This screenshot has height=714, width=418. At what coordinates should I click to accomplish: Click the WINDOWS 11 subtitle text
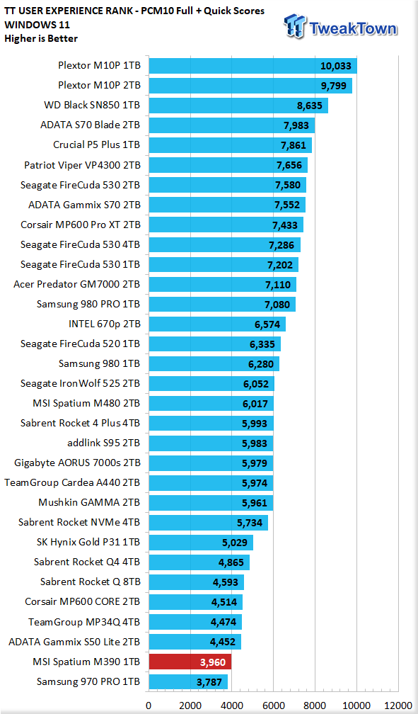click(37, 25)
